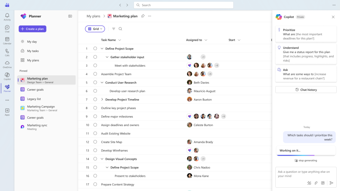The width and height of the screenshot is (340, 191).
Task: Pin the Marketing plan using the pin icon
Action: 143,16
